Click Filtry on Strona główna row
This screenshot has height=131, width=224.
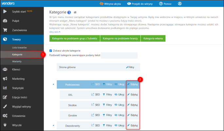130,67
